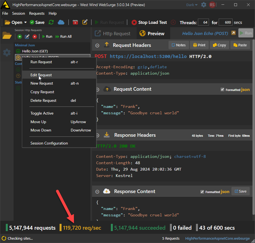Click the red clapperboard capture icon
This screenshot has width=255, height=243.
coord(75,22)
